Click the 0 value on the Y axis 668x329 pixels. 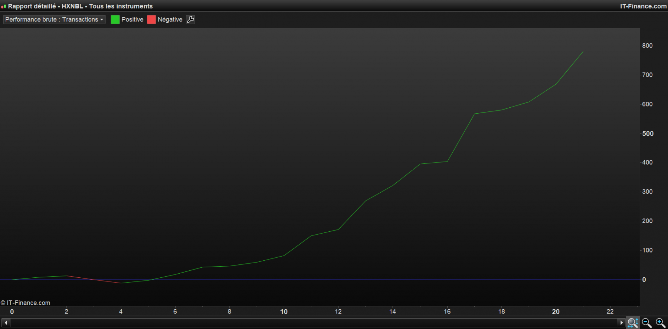[644, 280]
